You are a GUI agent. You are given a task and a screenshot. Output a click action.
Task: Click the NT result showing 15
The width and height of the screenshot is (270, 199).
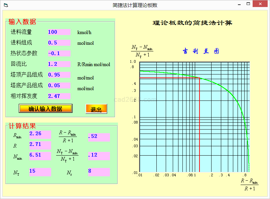tap(40, 172)
